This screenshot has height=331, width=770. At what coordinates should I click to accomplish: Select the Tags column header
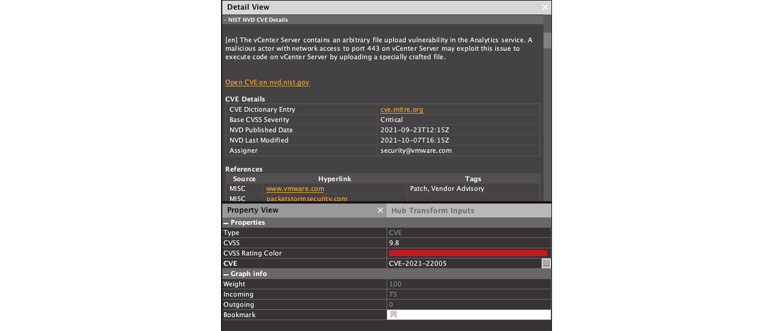(x=473, y=179)
